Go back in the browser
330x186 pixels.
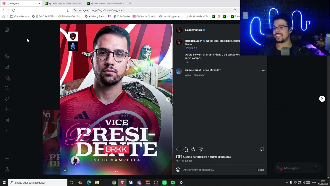point(3,10)
